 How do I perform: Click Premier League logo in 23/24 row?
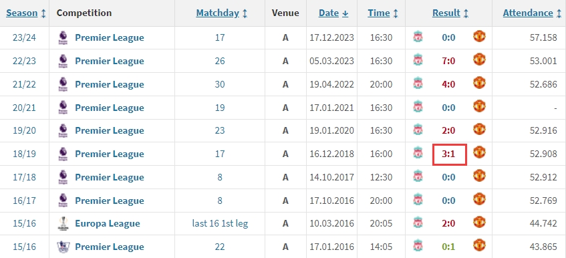tap(63, 38)
